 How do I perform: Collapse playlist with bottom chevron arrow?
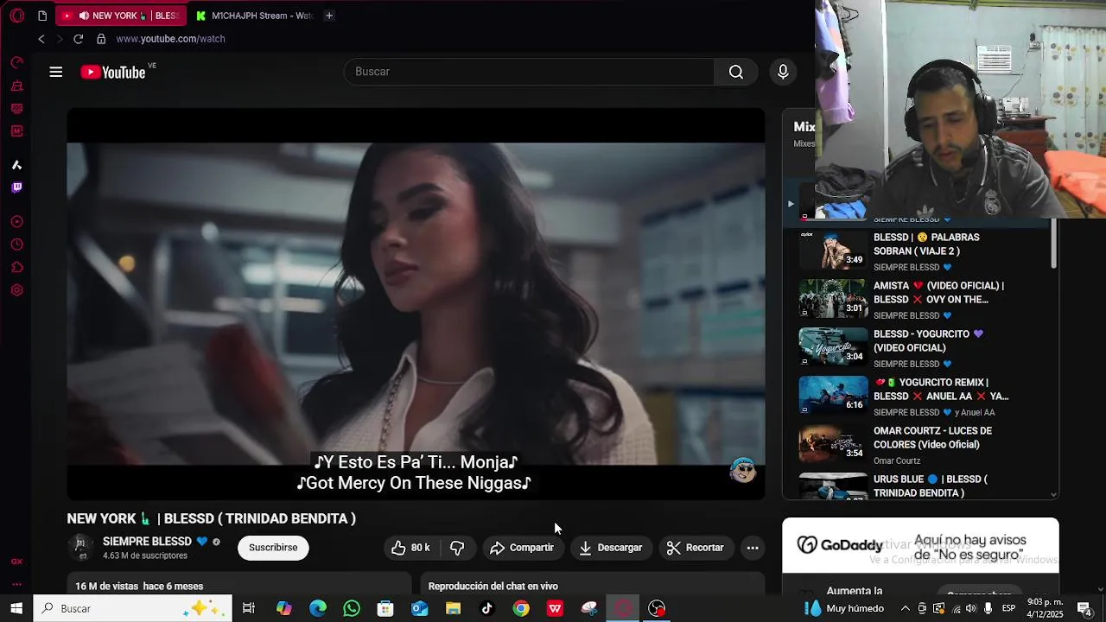click(1053, 495)
